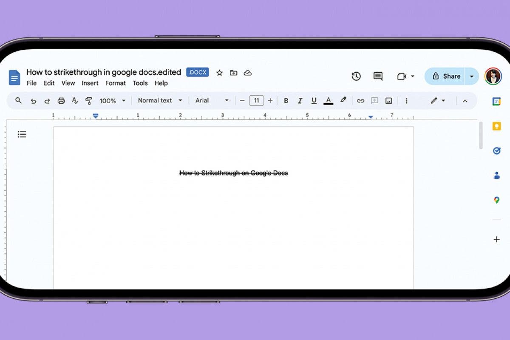Image resolution: width=510 pixels, height=340 pixels.
Task: Open version history clock icon
Action: coord(356,76)
